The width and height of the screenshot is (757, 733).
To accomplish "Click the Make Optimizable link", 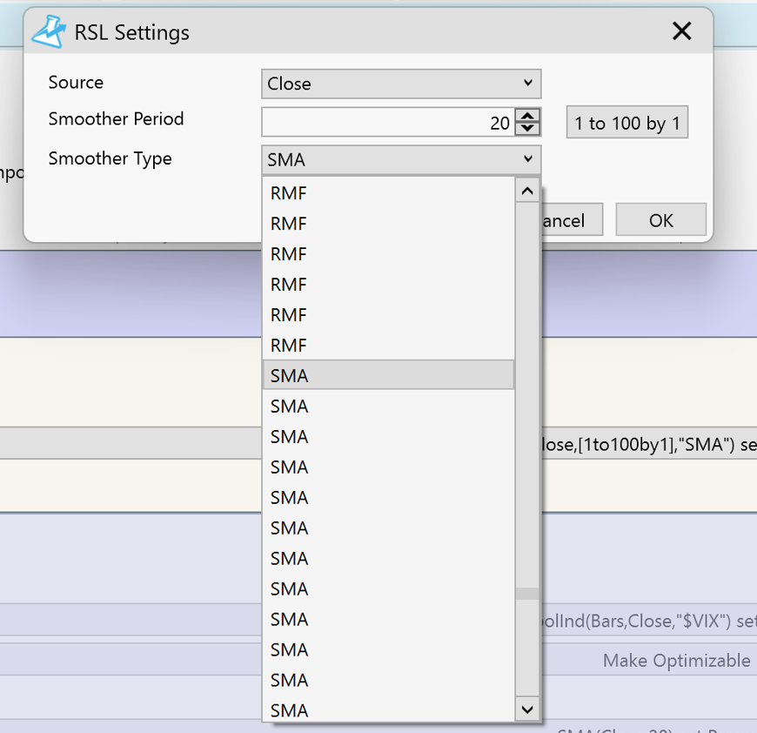I will (676, 661).
